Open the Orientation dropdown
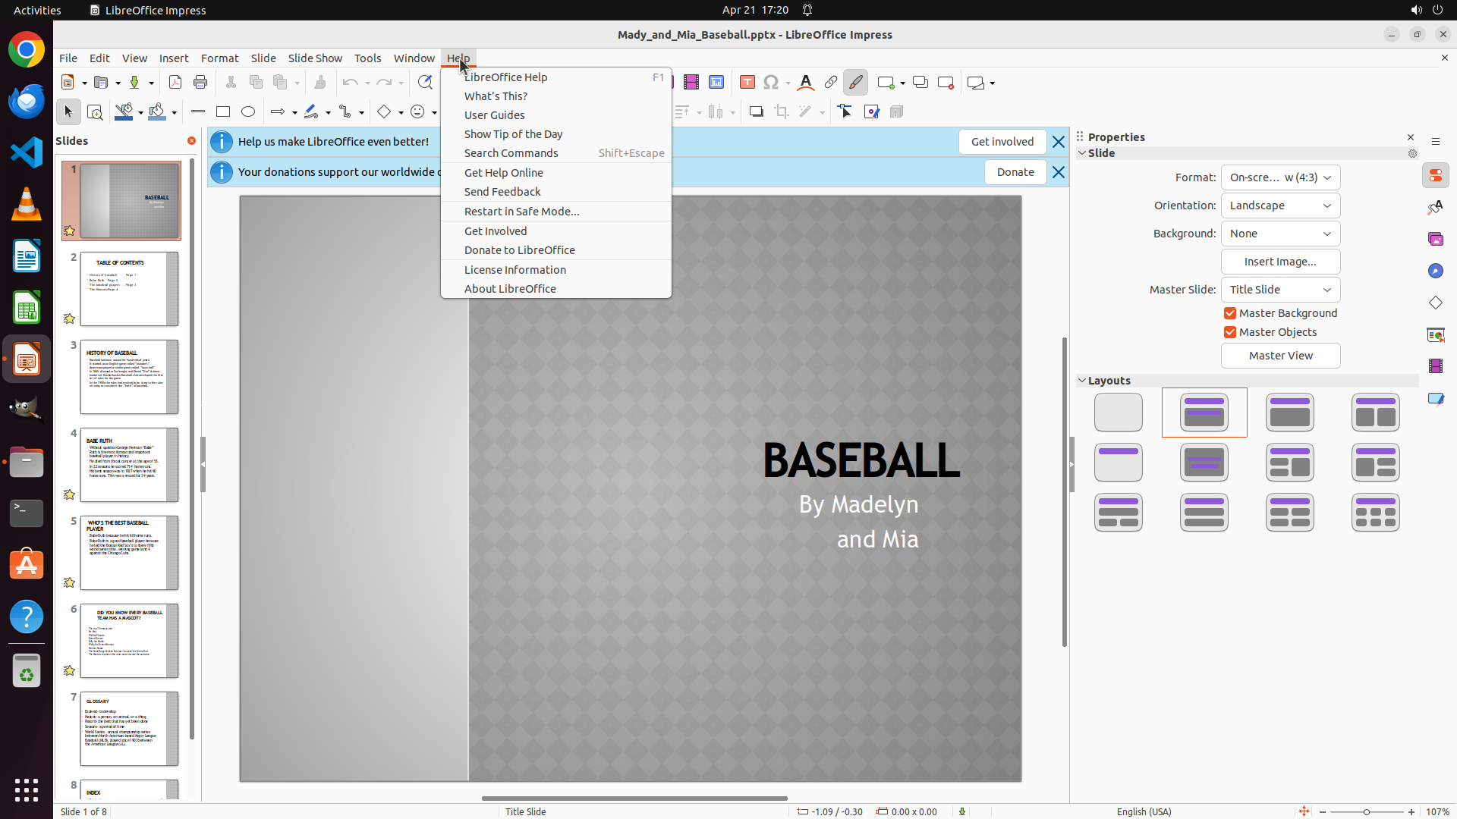 1280,206
